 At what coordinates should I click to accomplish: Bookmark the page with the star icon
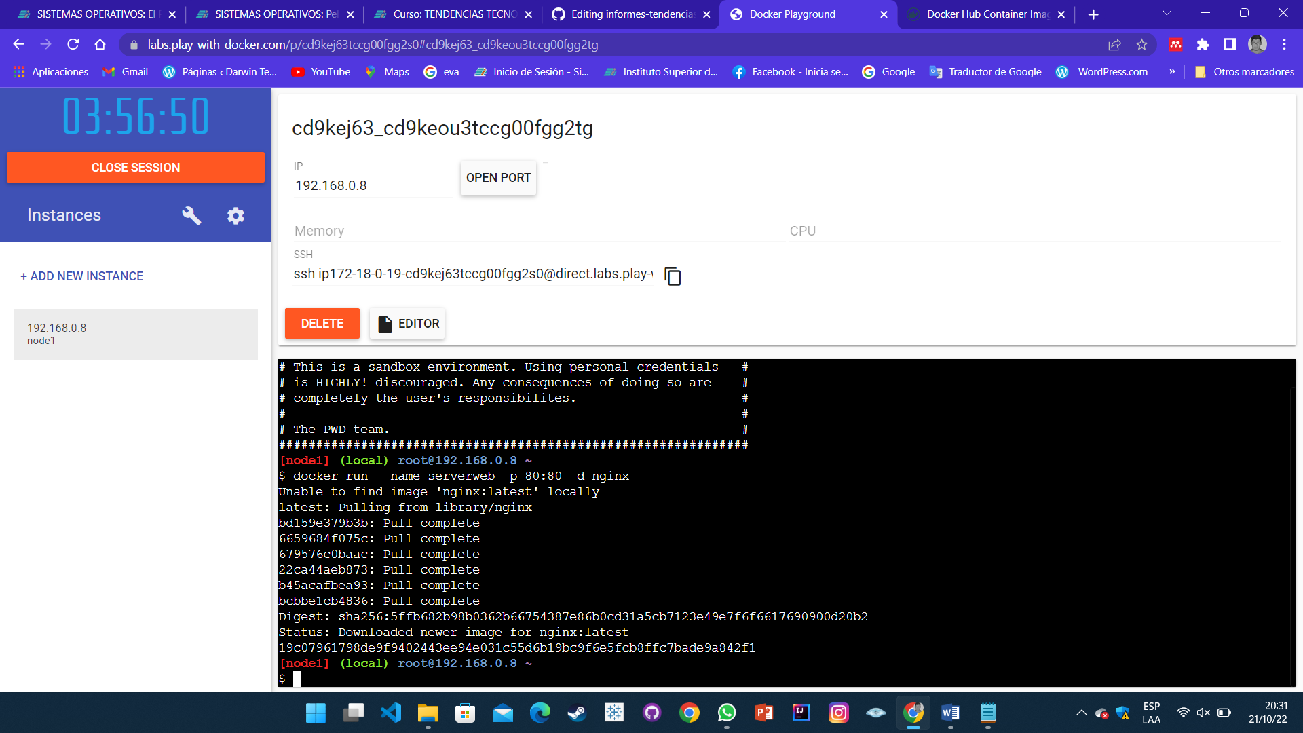[1141, 45]
